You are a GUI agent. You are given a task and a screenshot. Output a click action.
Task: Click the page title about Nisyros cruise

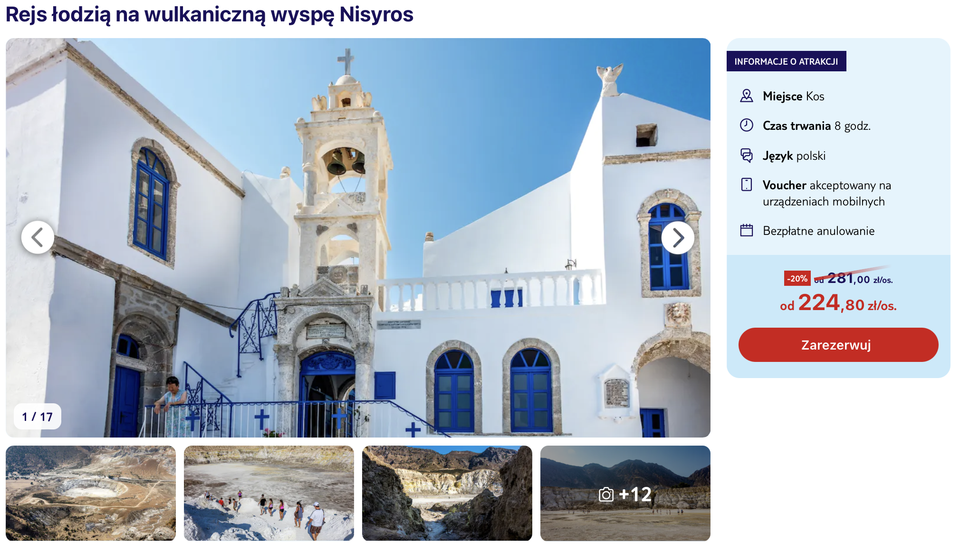(210, 14)
